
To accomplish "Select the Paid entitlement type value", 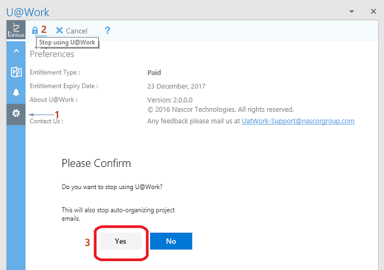I will tap(154, 72).
